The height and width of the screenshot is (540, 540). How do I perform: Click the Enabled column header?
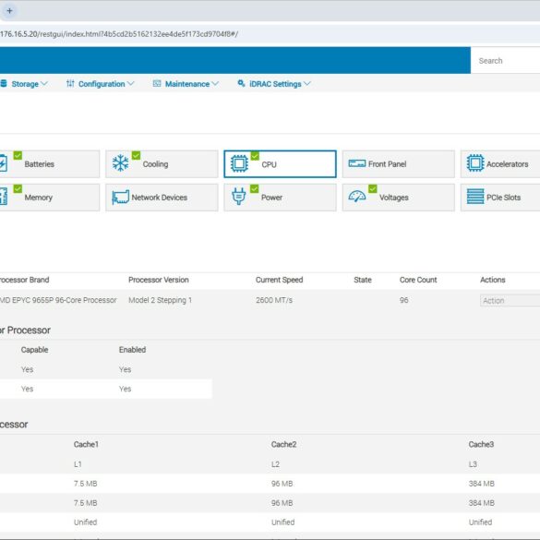[133, 350]
